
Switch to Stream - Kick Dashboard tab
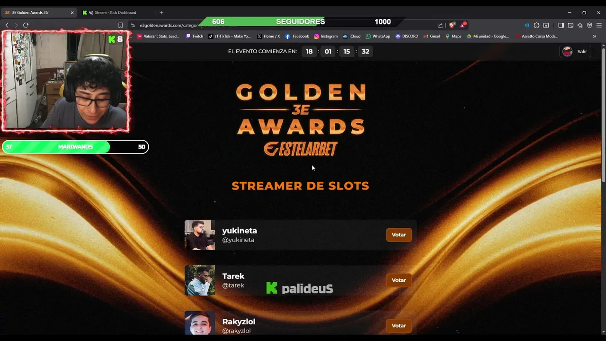click(115, 12)
